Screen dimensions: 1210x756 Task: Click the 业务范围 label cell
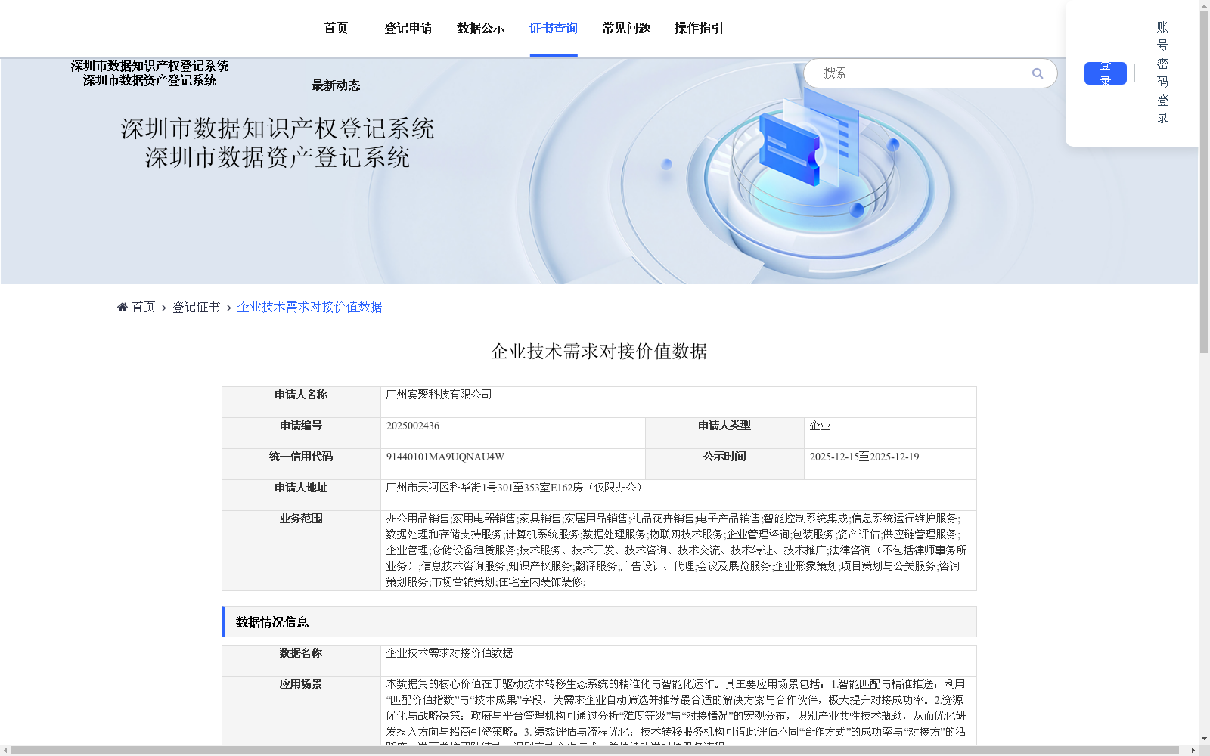click(x=301, y=550)
